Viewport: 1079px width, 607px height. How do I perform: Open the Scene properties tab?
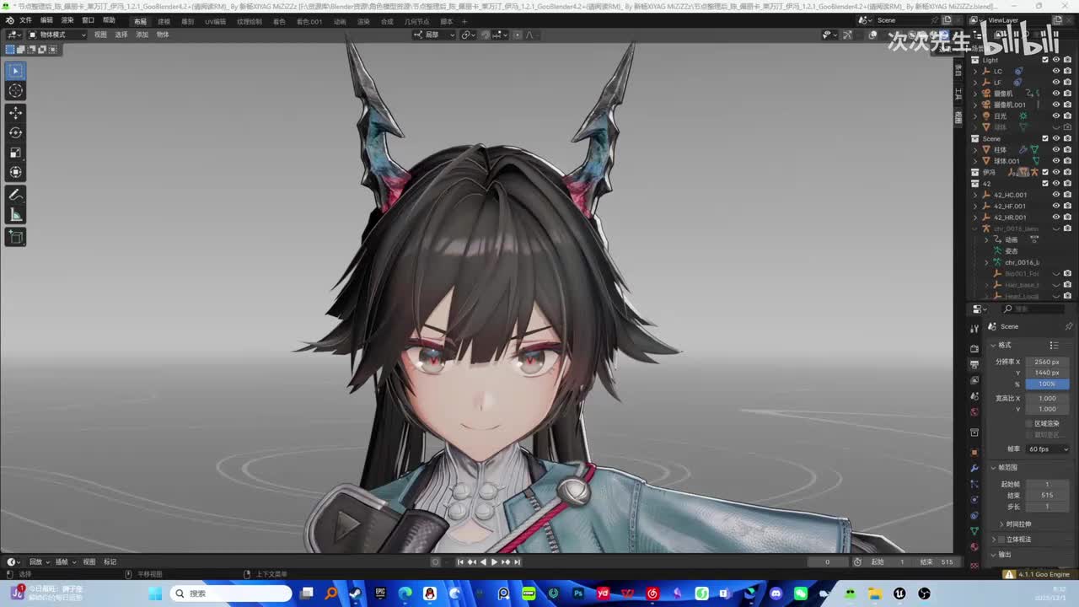(x=974, y=396)
